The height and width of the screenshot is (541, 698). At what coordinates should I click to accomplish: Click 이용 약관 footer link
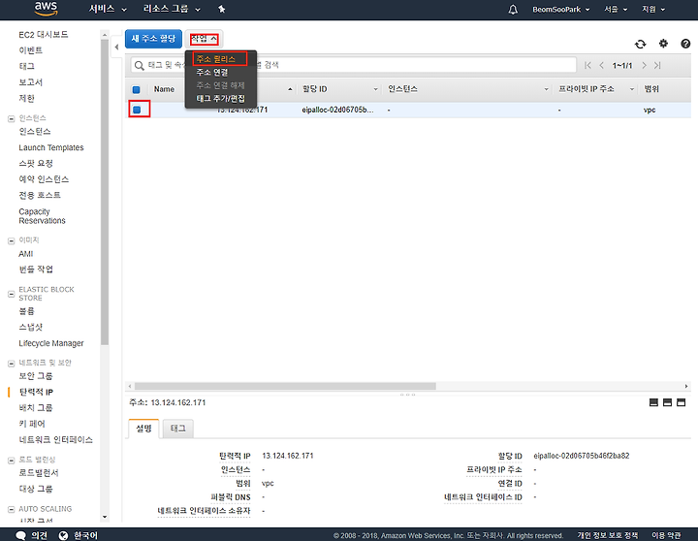point(666,535)
